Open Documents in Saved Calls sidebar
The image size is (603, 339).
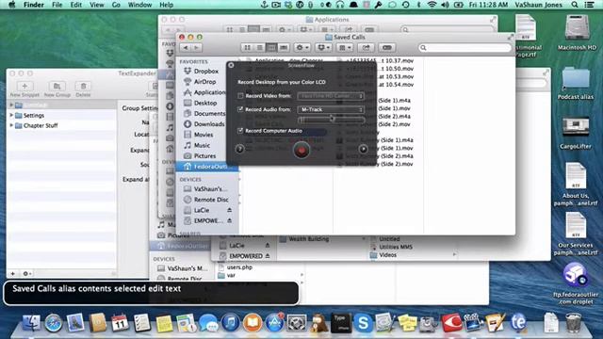click(209, 113)
